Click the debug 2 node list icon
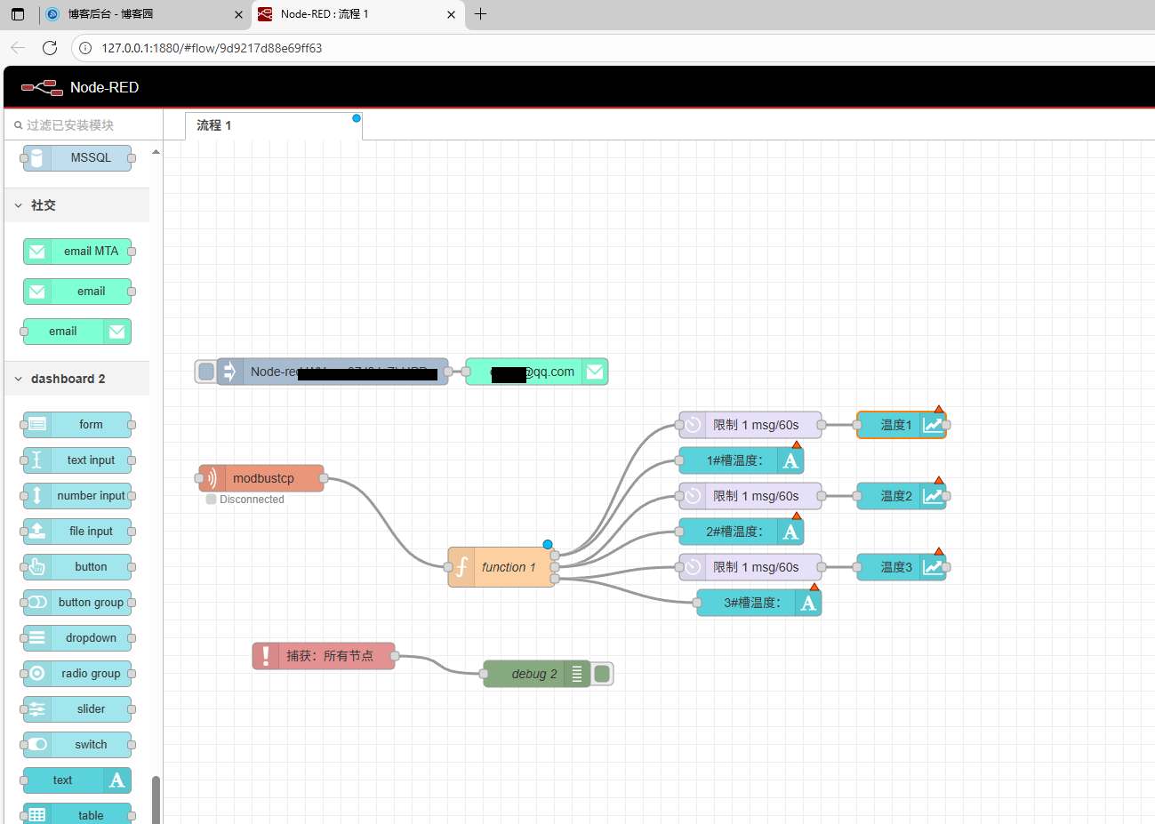 point(577,674)
